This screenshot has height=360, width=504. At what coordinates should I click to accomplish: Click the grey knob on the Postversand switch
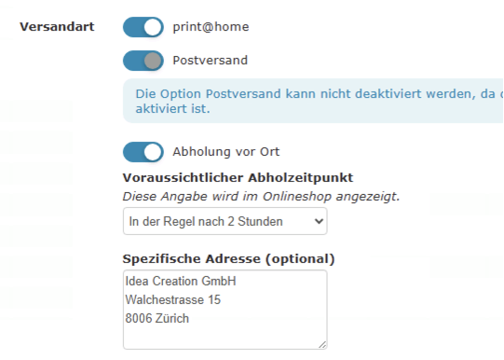(153, 61)
